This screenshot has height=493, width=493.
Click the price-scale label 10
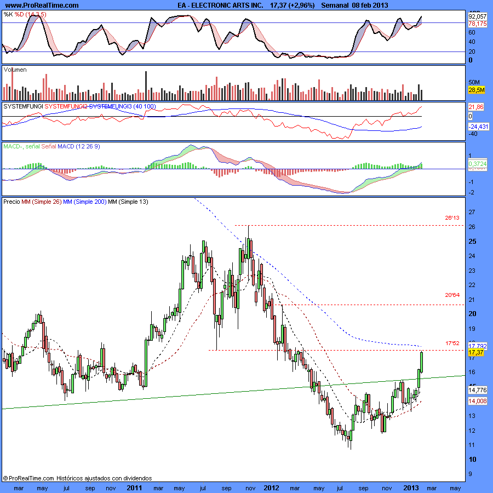[x=472, y=460]
